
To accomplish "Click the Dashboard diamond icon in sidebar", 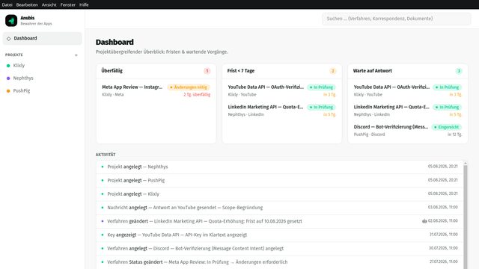I will coord(8,38).
